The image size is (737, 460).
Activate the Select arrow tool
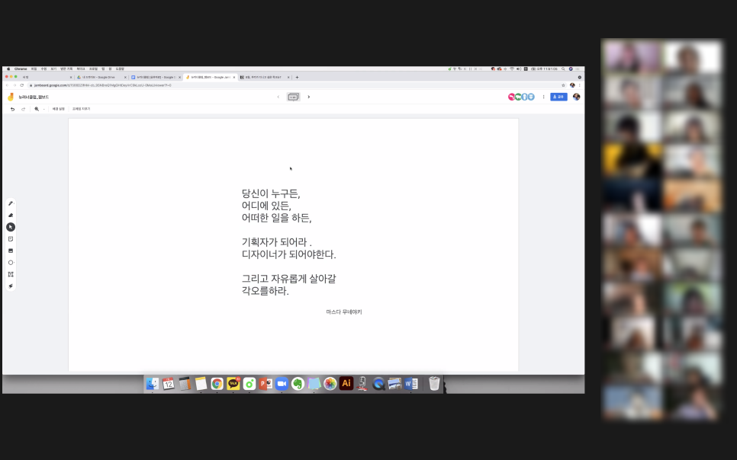[x=11, y=227]
